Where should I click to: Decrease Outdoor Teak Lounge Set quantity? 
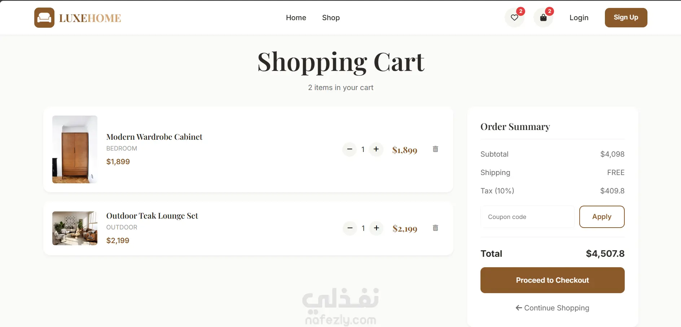coord(350,228)
